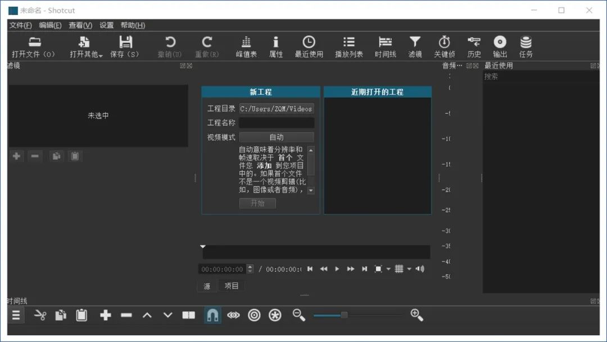Open the 视频模式 selector showing 自动
607x342 pixels.
pos(277,137)
